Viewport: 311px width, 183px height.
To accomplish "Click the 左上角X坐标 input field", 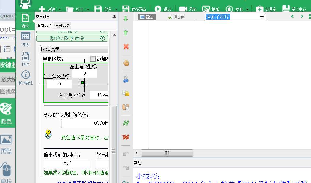I will click(60, 84).
